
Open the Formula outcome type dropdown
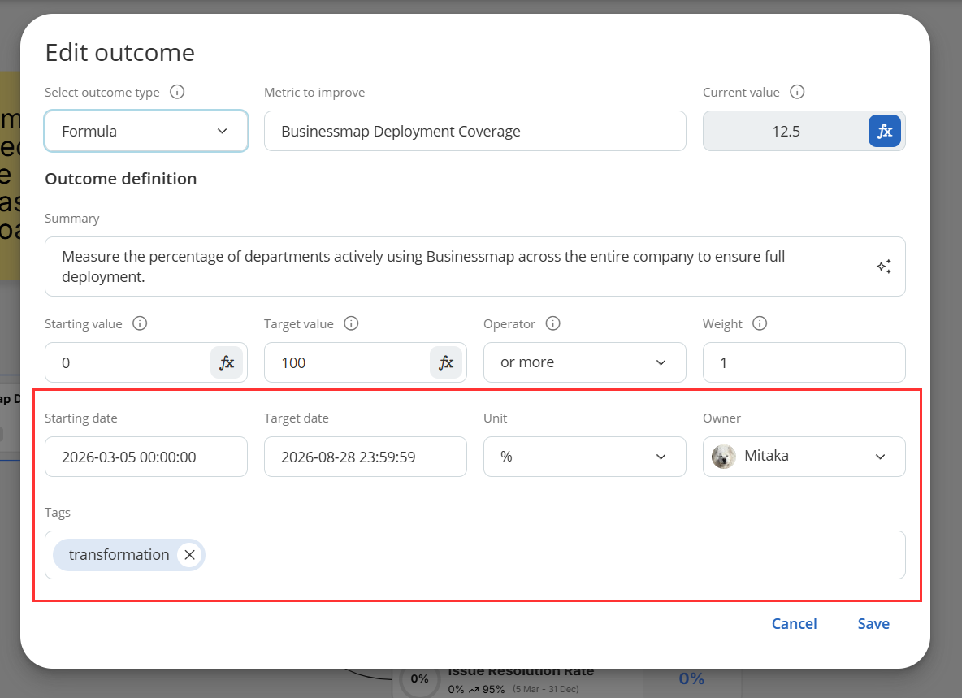tap(146, 131)
